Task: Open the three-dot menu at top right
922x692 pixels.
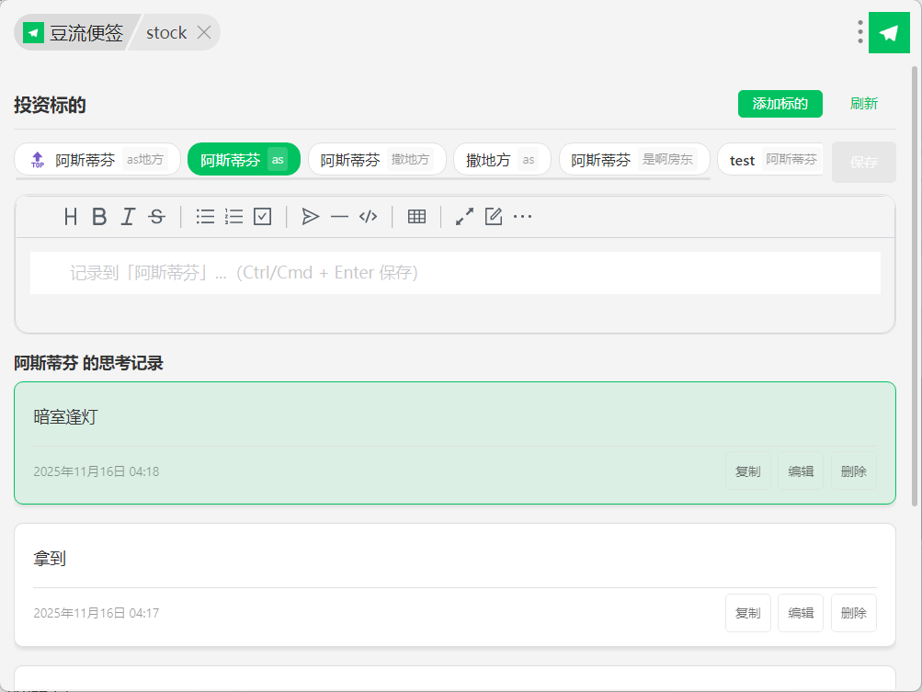Action: (859, 32)
